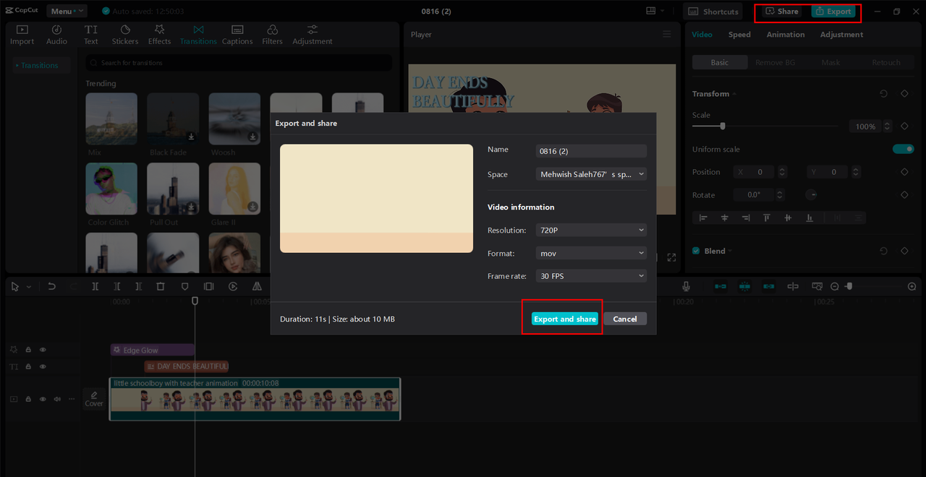Expand the select tool dropdown arrow in timeline

[x=29, y=287]
